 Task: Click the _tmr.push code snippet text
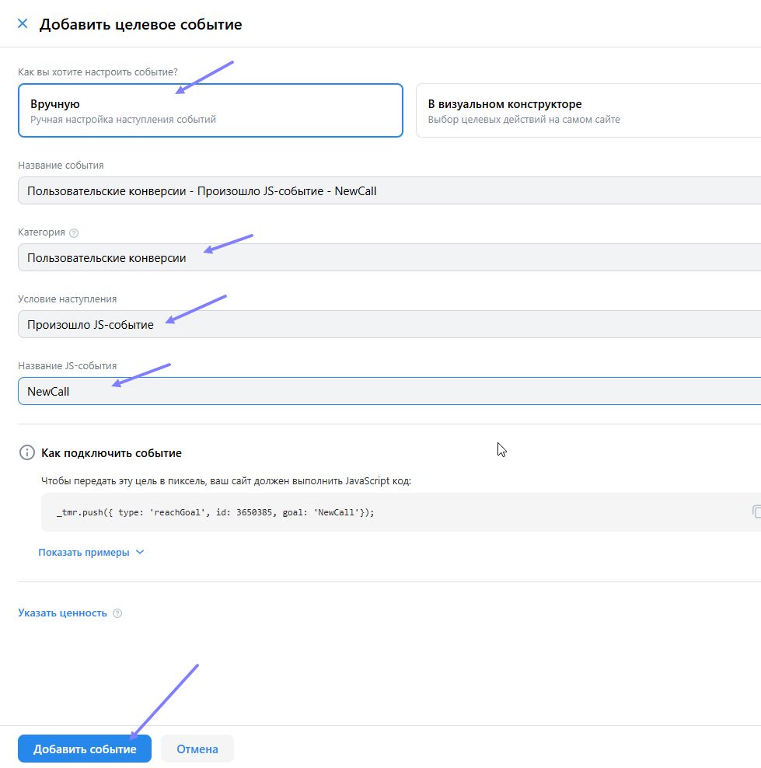[215, 513]
